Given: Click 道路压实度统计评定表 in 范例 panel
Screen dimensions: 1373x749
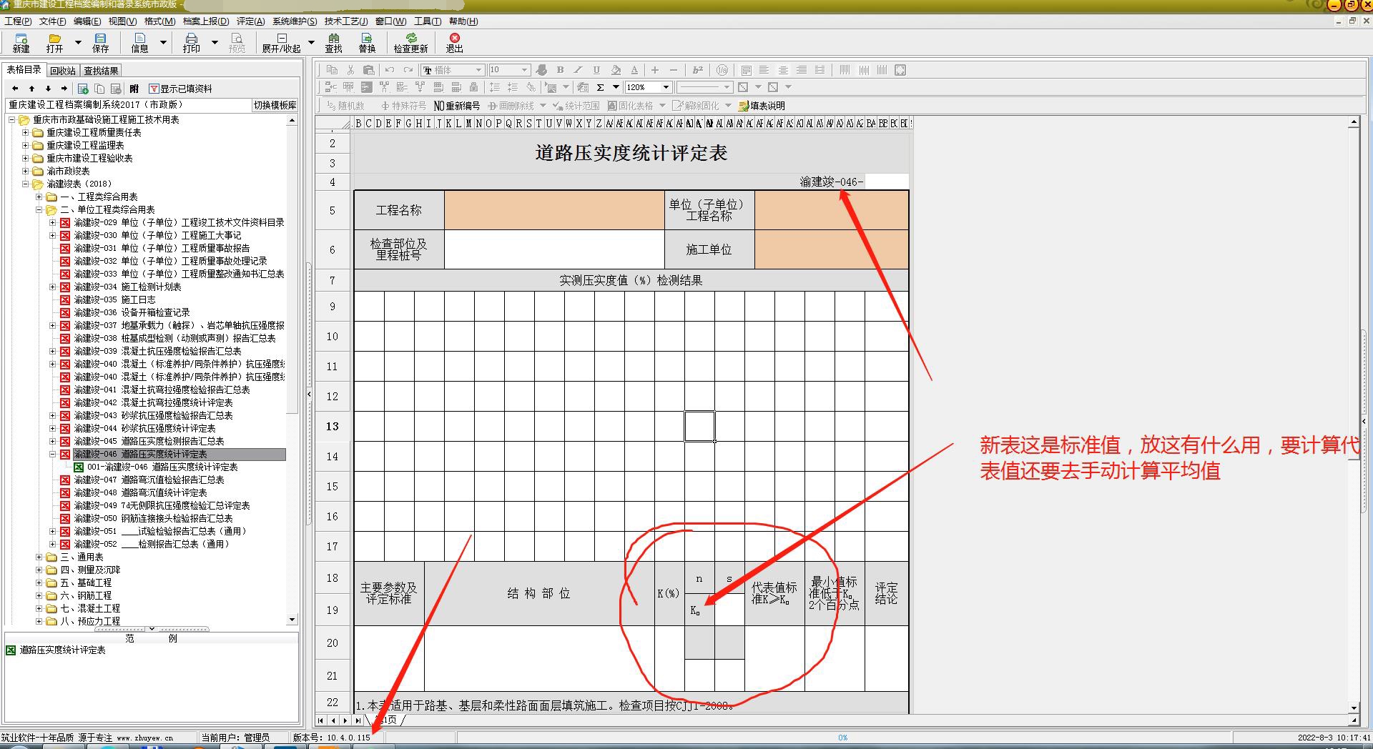Looking at the screenshot, I should click(x=62, y=650).
